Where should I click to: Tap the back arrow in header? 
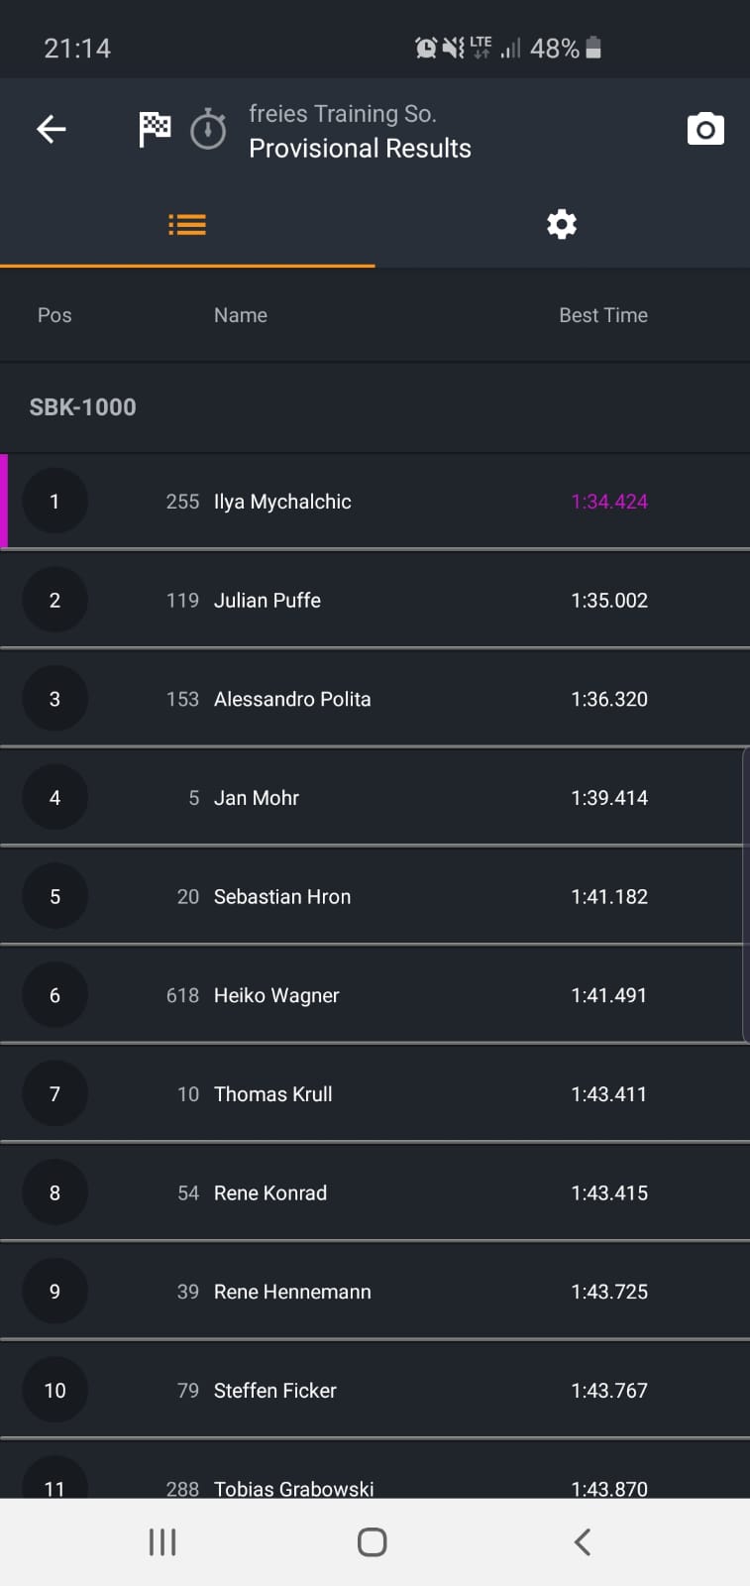(x=52, y=129)
